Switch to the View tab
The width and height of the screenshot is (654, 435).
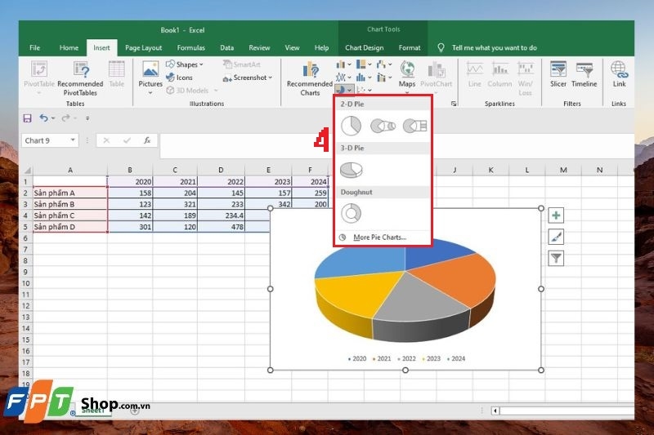pyautogui.click(x=292, y=48)
